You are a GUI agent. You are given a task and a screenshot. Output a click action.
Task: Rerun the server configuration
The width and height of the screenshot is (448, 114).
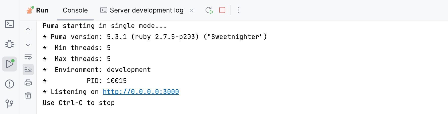pos(209,10)
